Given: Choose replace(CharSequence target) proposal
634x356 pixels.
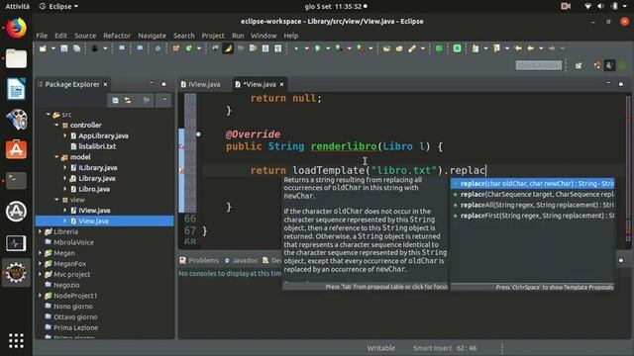Looking at the screenshot, I should [533, 194].
